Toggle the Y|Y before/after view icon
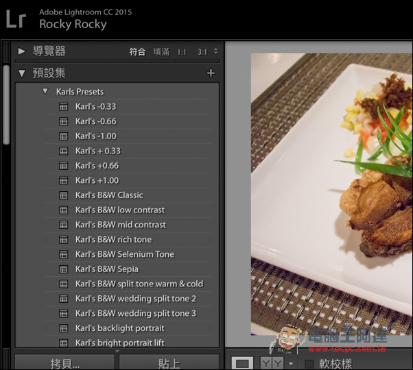This screenshot has width=413, height=370. pyautogui.click(x=272, y=363)
